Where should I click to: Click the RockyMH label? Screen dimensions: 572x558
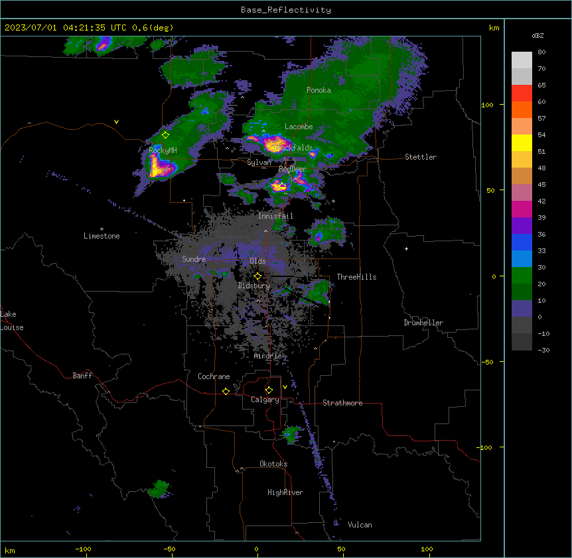pyautogui.click(x=163, y=150)
